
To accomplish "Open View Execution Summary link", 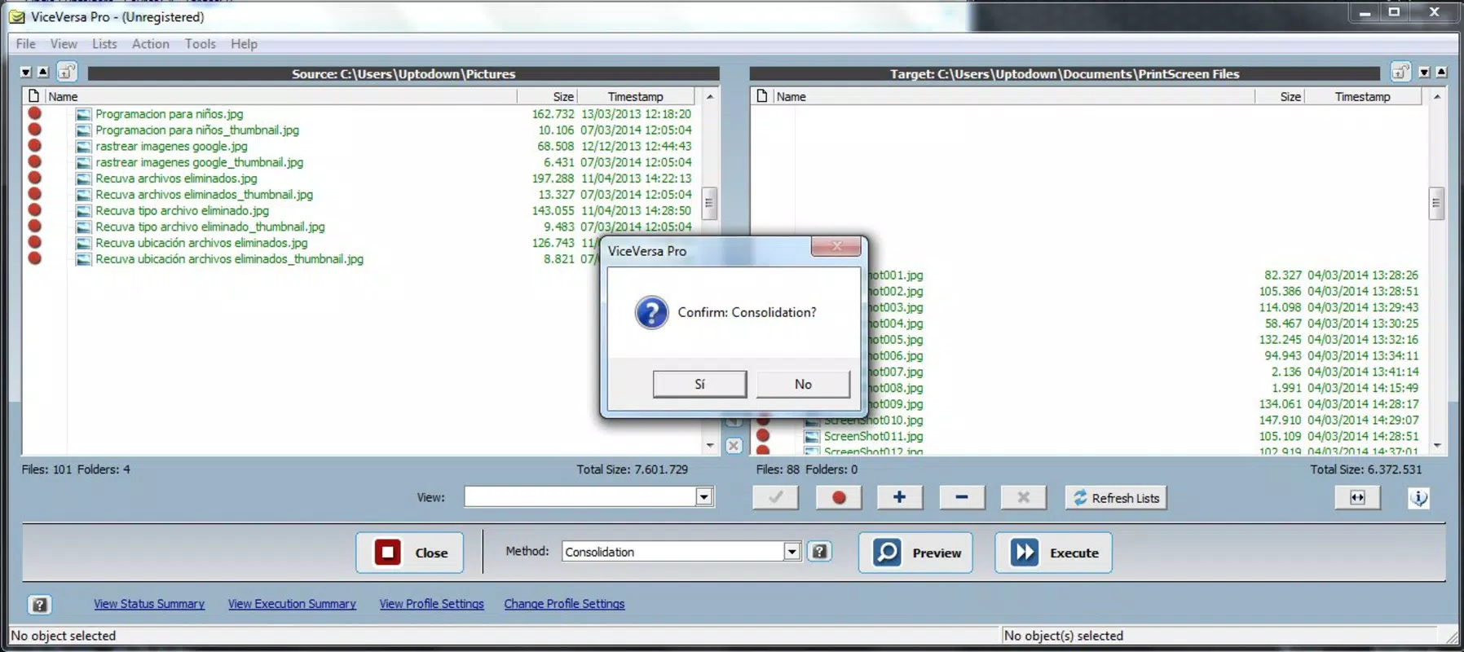I will point(292,604).
